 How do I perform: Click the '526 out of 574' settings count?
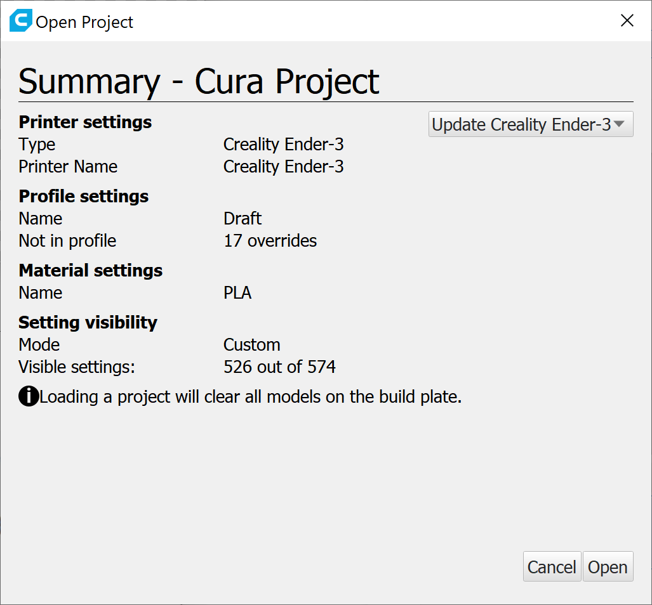pos(279,367)
